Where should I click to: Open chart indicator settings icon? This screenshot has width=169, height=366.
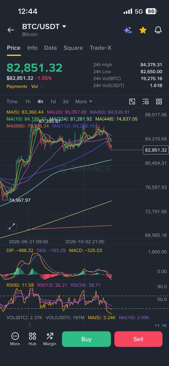[145, 102]
